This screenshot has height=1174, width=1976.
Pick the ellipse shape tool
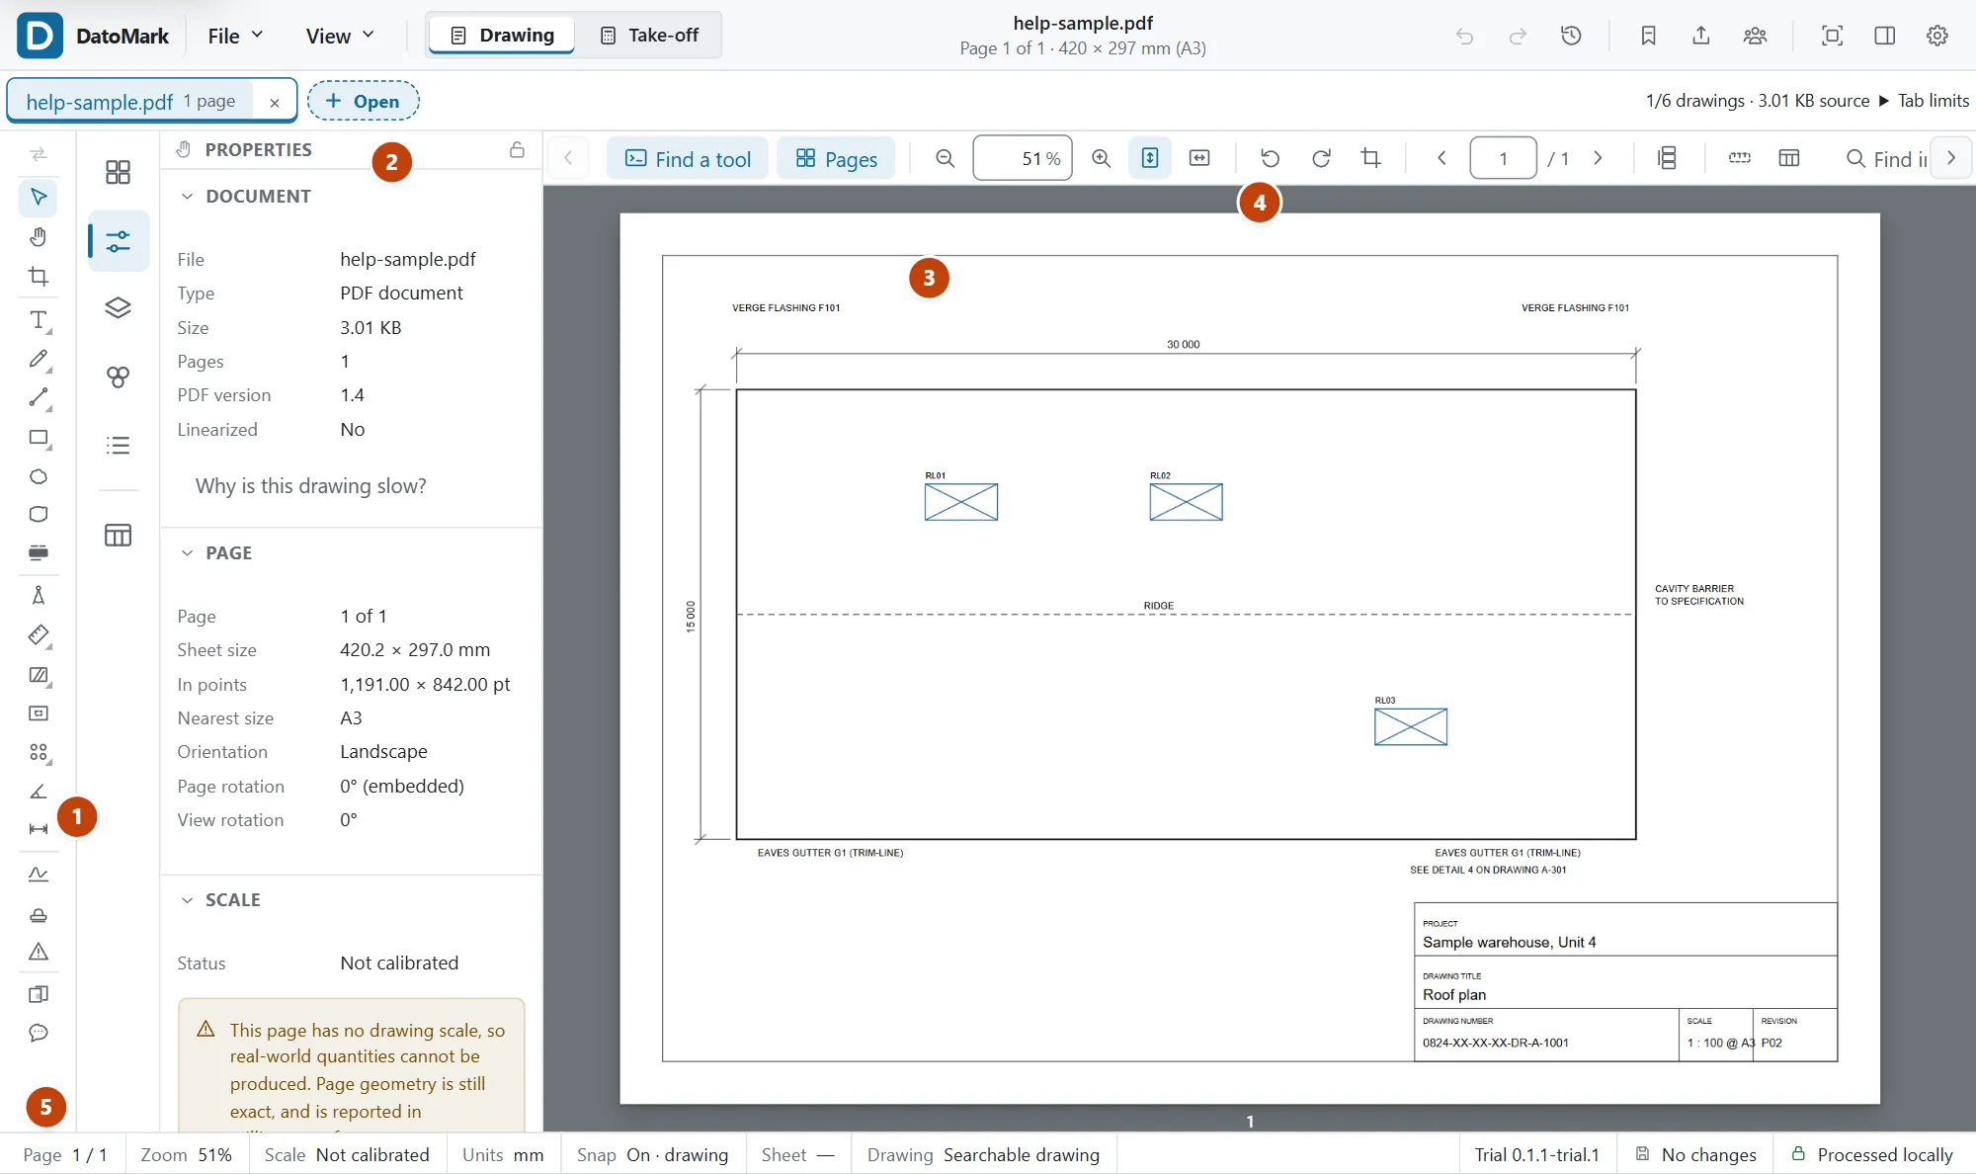(39, 476)
